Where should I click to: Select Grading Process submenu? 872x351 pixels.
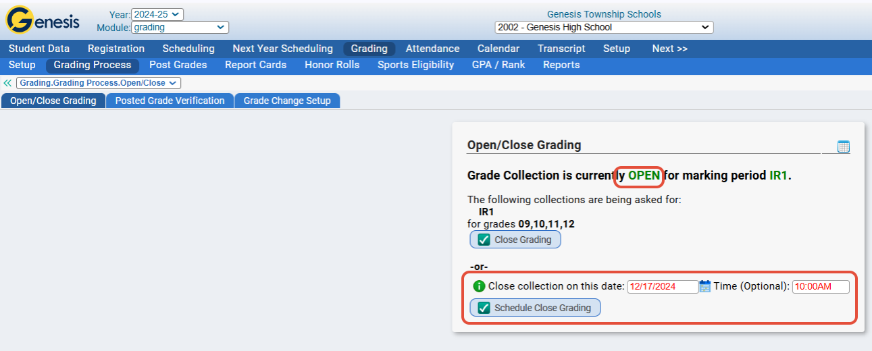click(x=93, y=65)
